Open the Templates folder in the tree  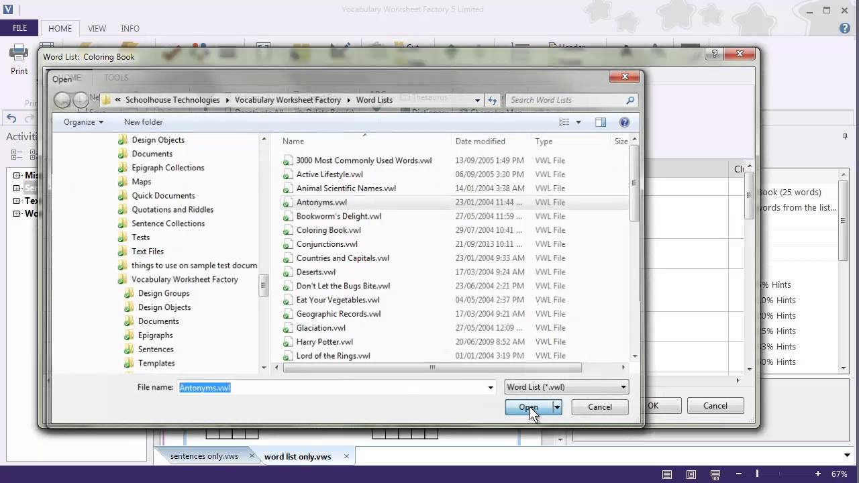pyautogui.click(x=156, y=363)
